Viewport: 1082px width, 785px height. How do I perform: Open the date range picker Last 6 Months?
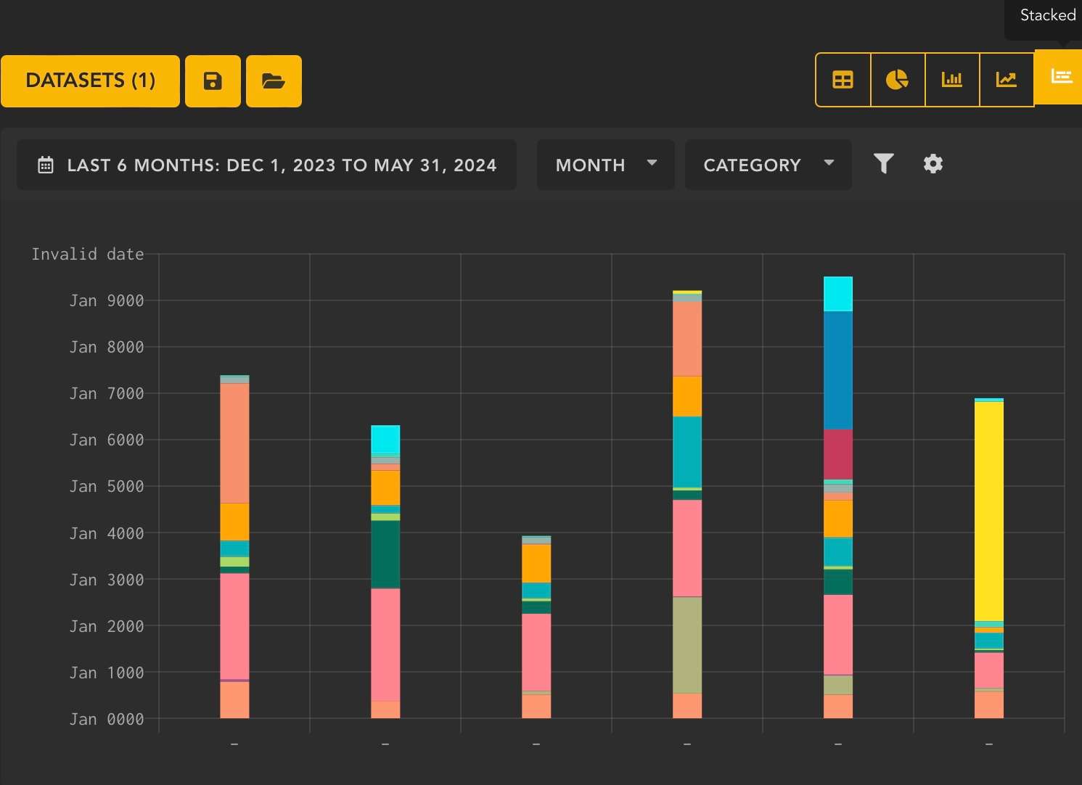click(266, 165)
